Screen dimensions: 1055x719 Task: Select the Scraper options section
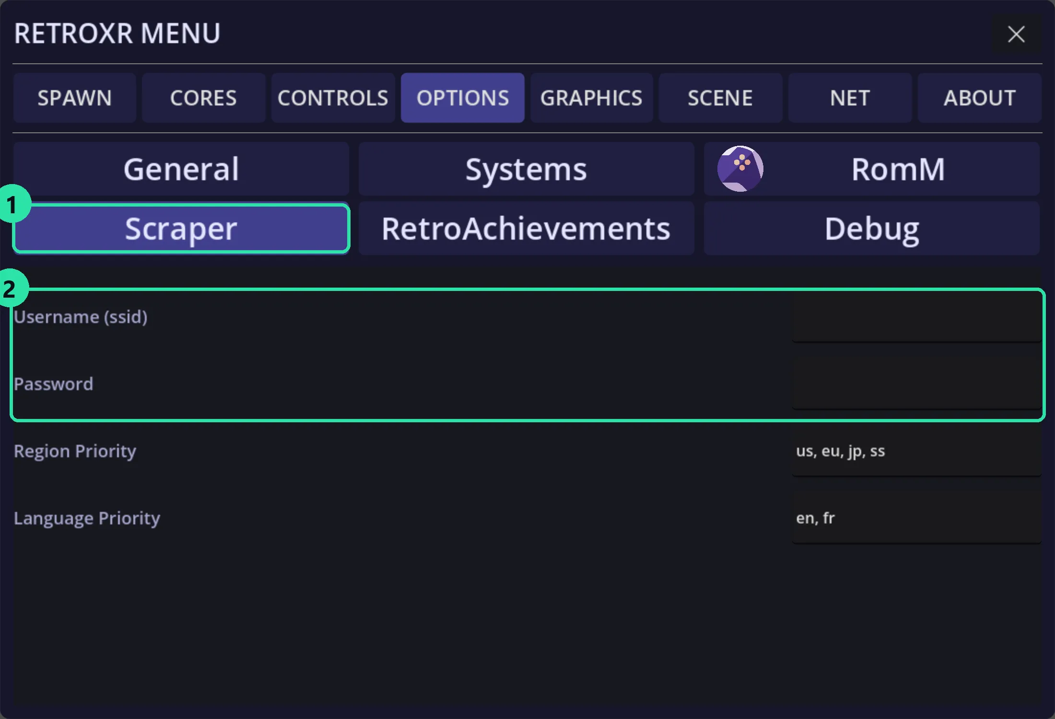pyautogui.click(x=181, y=229)
